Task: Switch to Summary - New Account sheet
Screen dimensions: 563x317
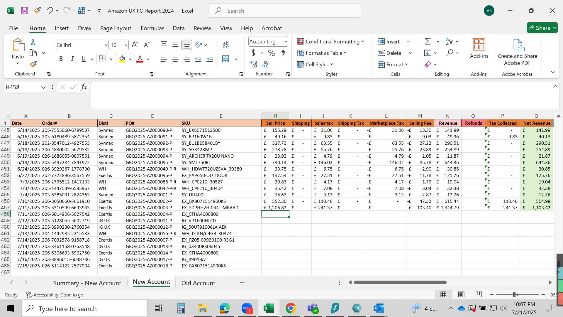Action: [x=87, y=283]
